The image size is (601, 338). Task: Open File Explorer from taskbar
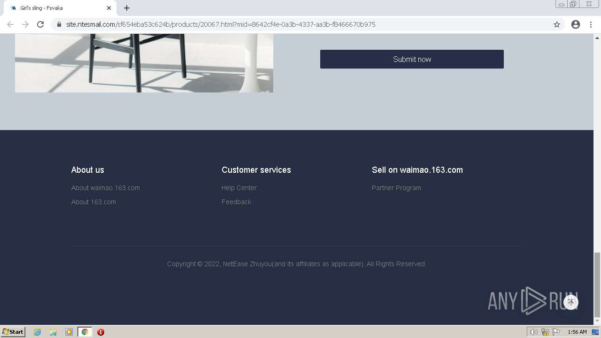click(53, 332)
